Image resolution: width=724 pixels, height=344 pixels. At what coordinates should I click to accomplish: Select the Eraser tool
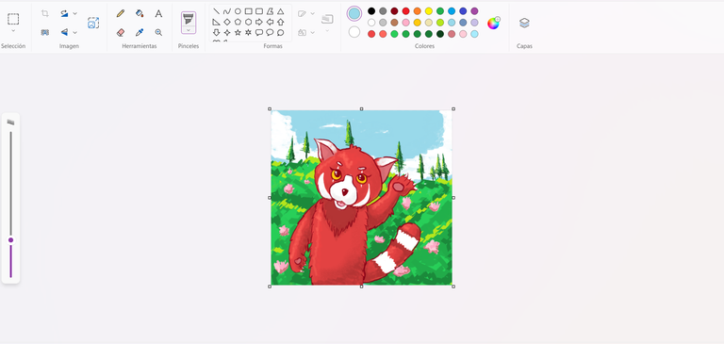tap(121, 32)
